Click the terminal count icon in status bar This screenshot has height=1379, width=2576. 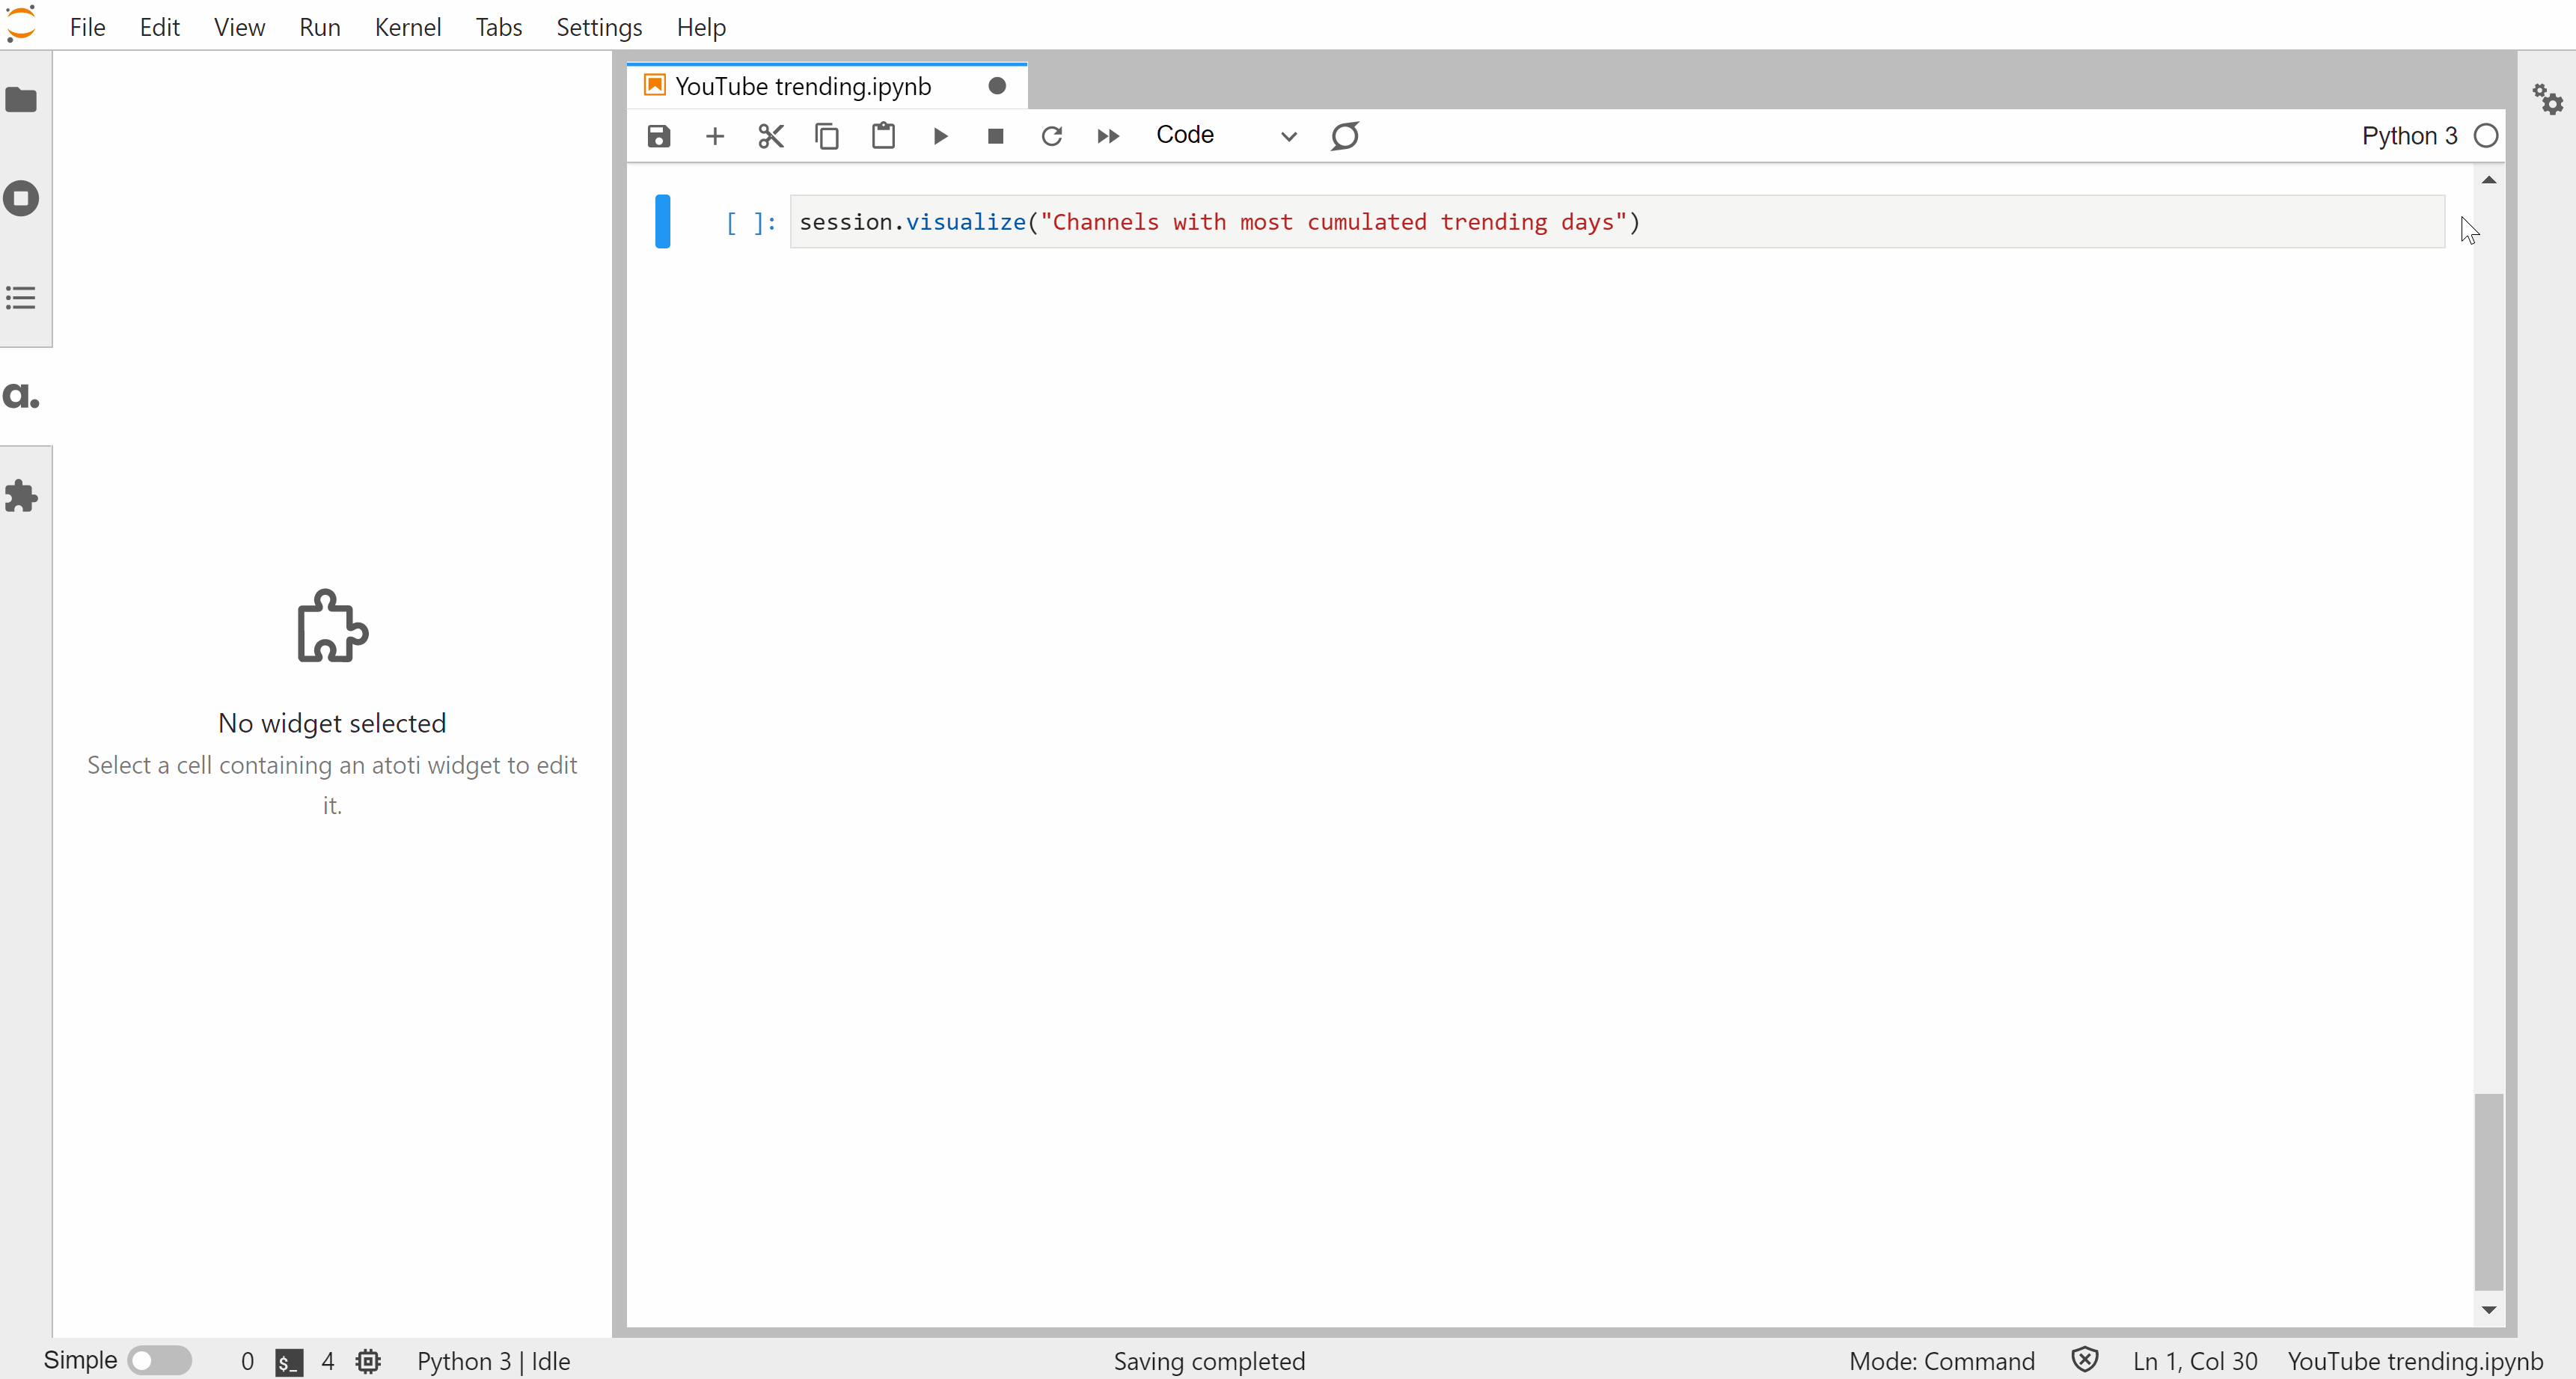click(x=289, y=1362)
